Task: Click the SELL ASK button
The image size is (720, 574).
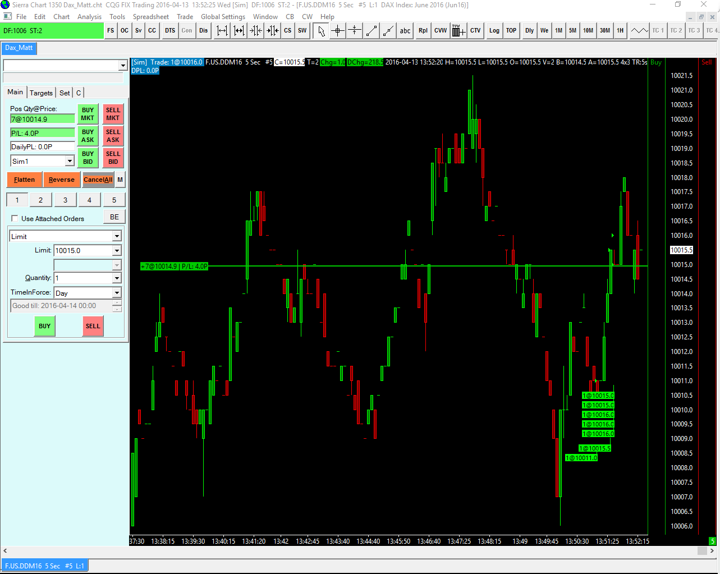Action: pos(113,136)
